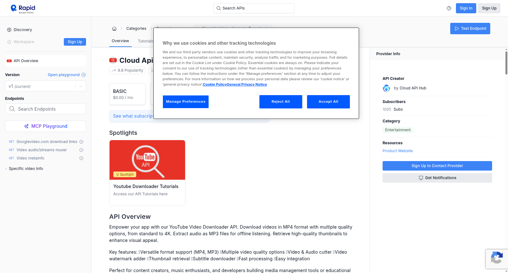The image size is (508, 273).
Task: Click the Categories breadcrumb
Action: pyautogui.click(x=136, y=29)
